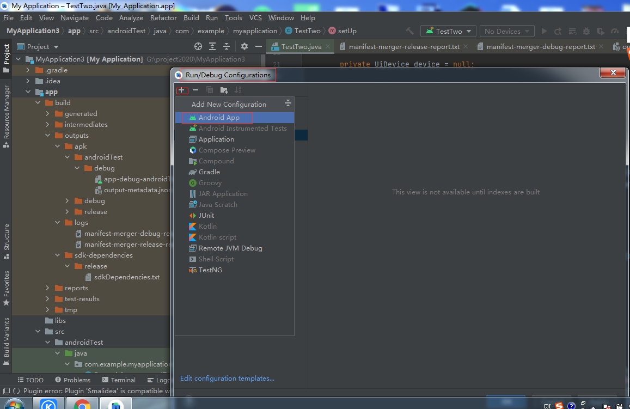
Task: Open the Terminal tool window
Action: coord(119,380)
